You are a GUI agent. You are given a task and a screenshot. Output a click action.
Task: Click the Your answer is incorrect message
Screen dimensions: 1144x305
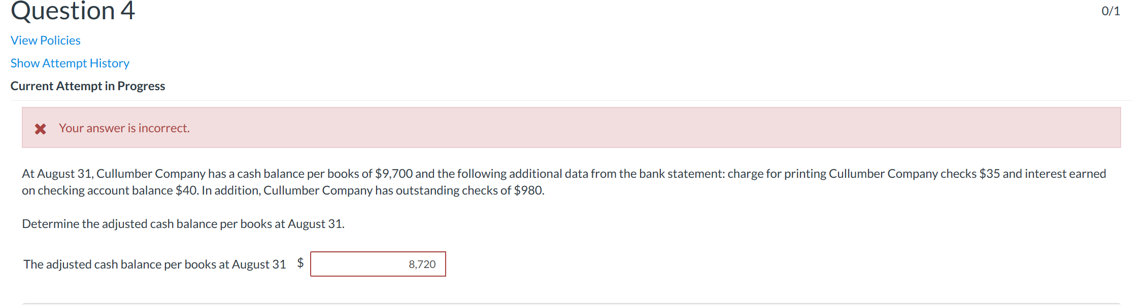click(x=124, y=128)
